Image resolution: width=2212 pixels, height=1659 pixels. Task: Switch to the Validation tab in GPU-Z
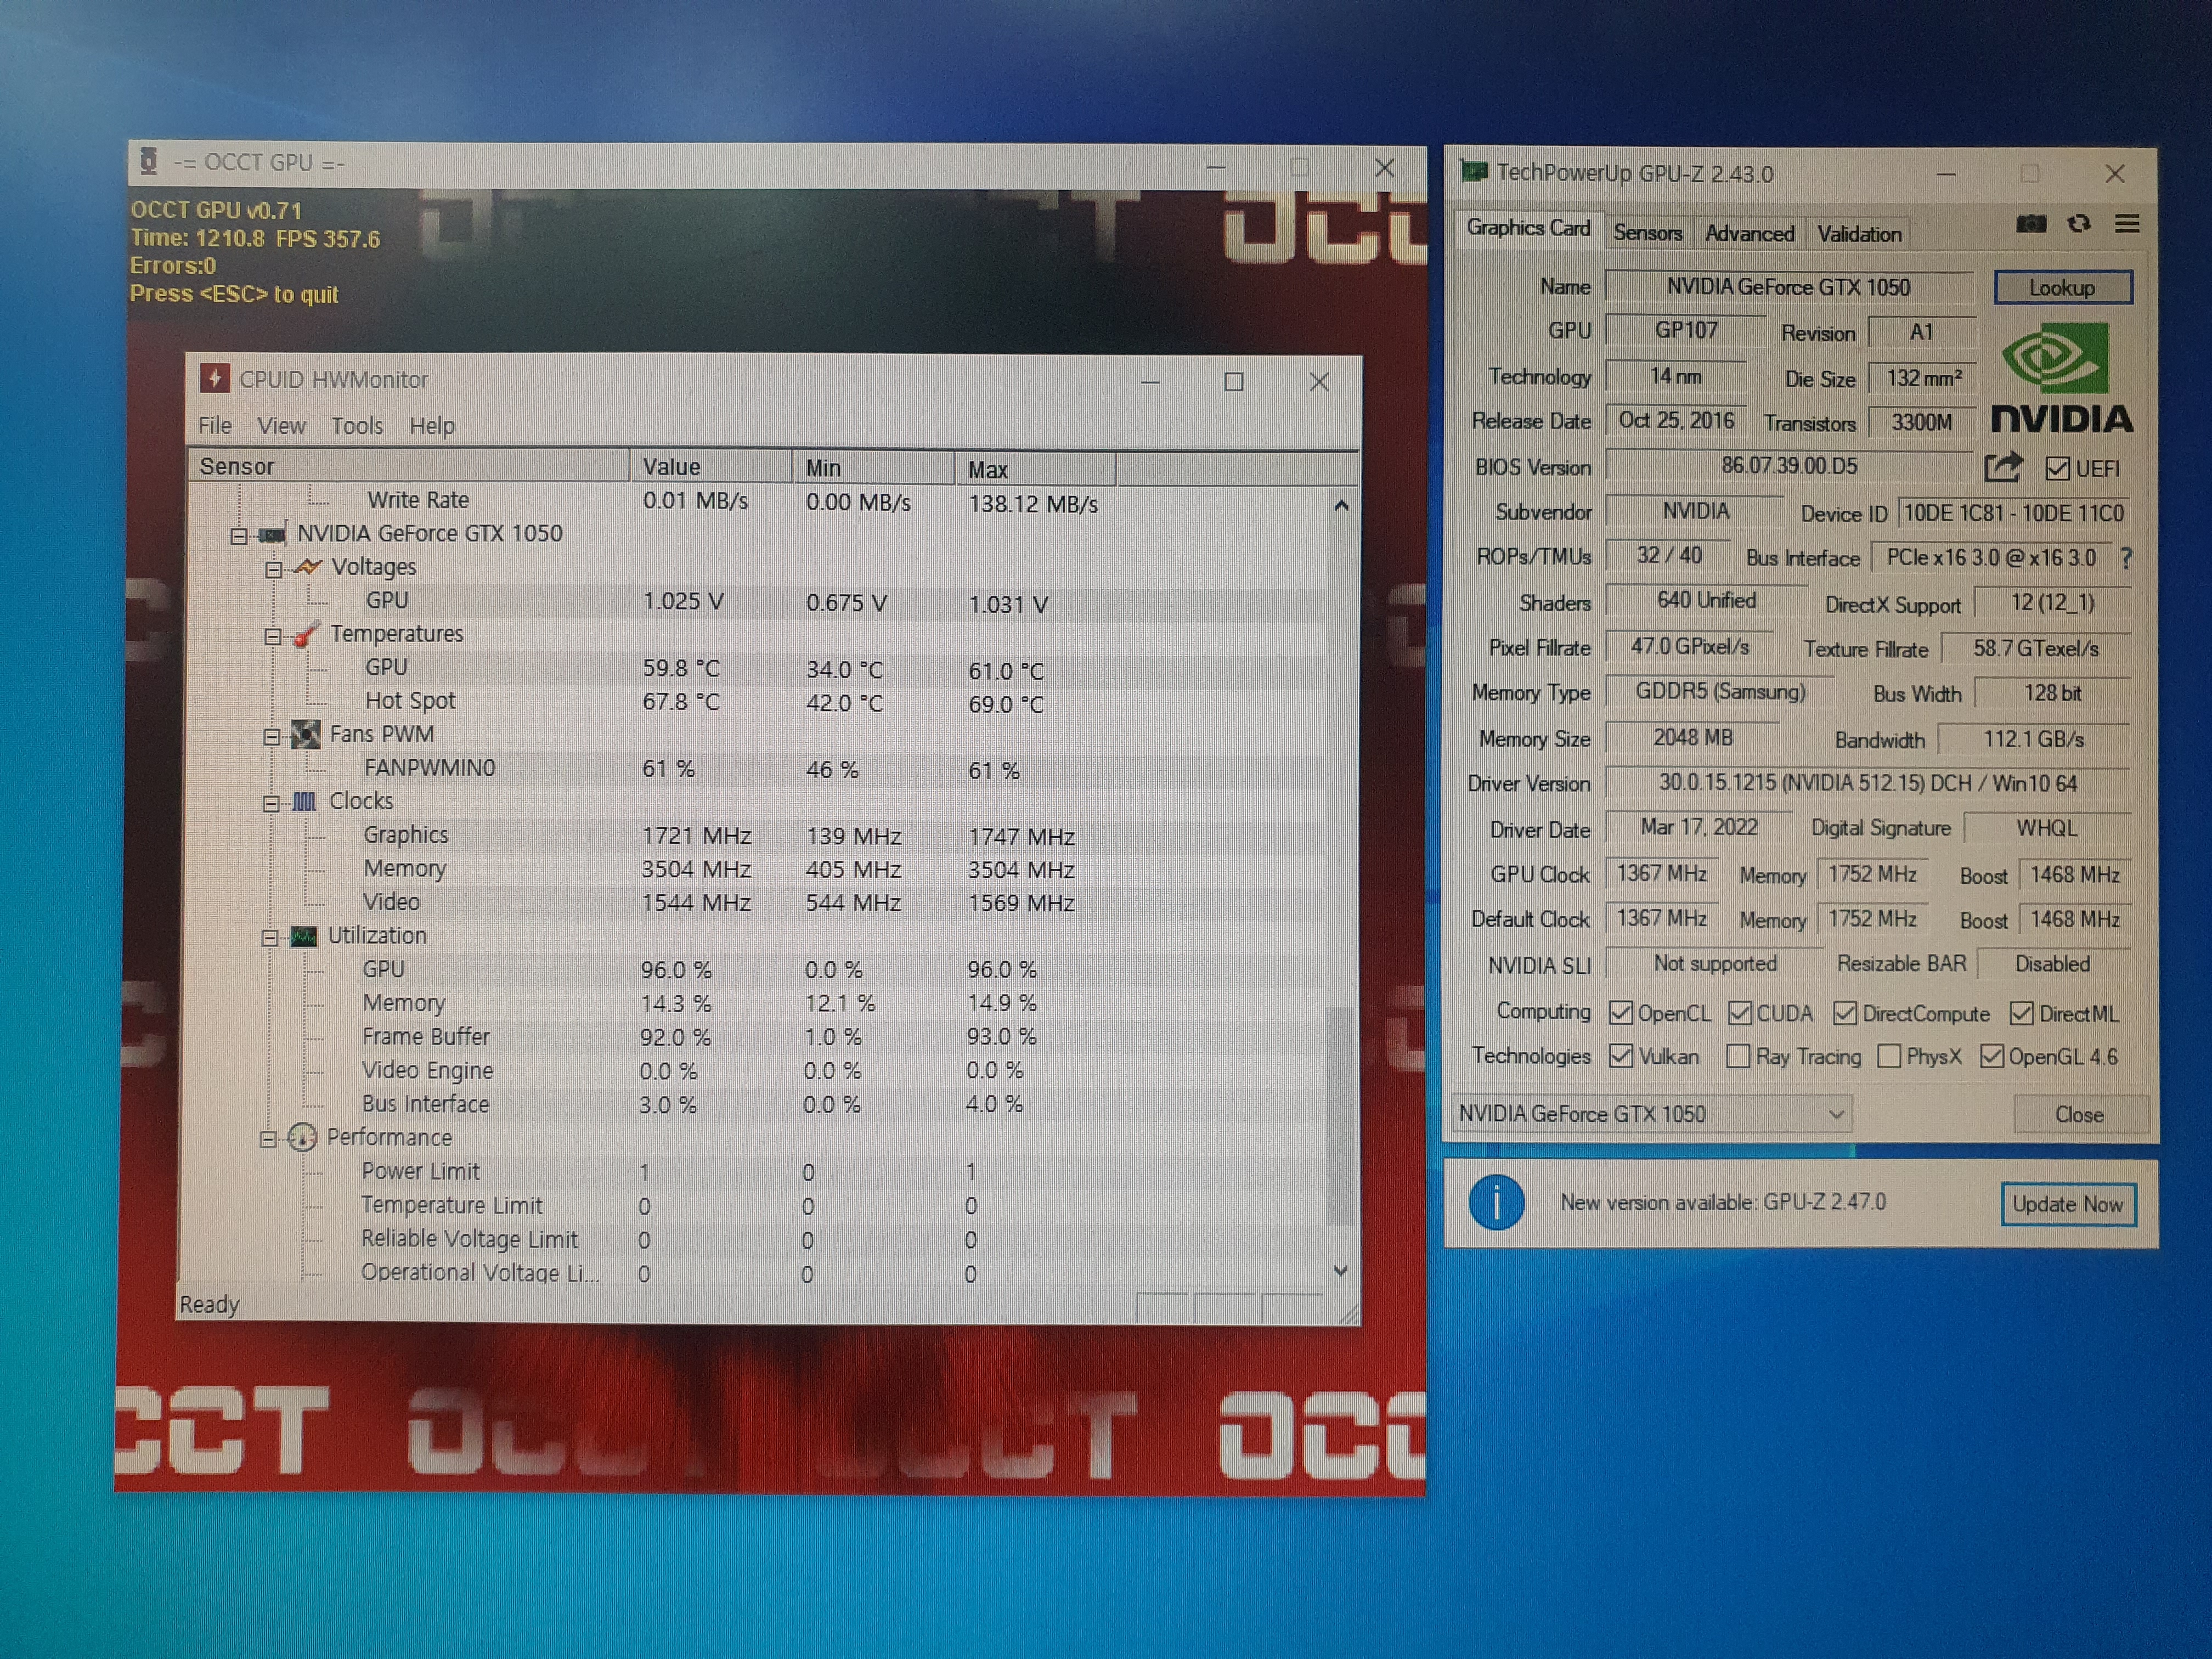click(1859, 234)
